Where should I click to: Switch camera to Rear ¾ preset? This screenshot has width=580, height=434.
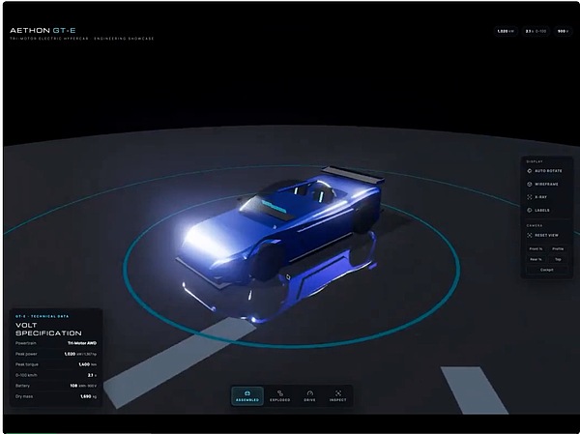(536, 259)
